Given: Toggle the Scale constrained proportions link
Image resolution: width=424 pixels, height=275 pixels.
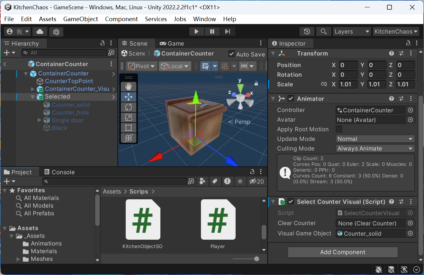Looking at the screenshot, I should click(324, 84).
